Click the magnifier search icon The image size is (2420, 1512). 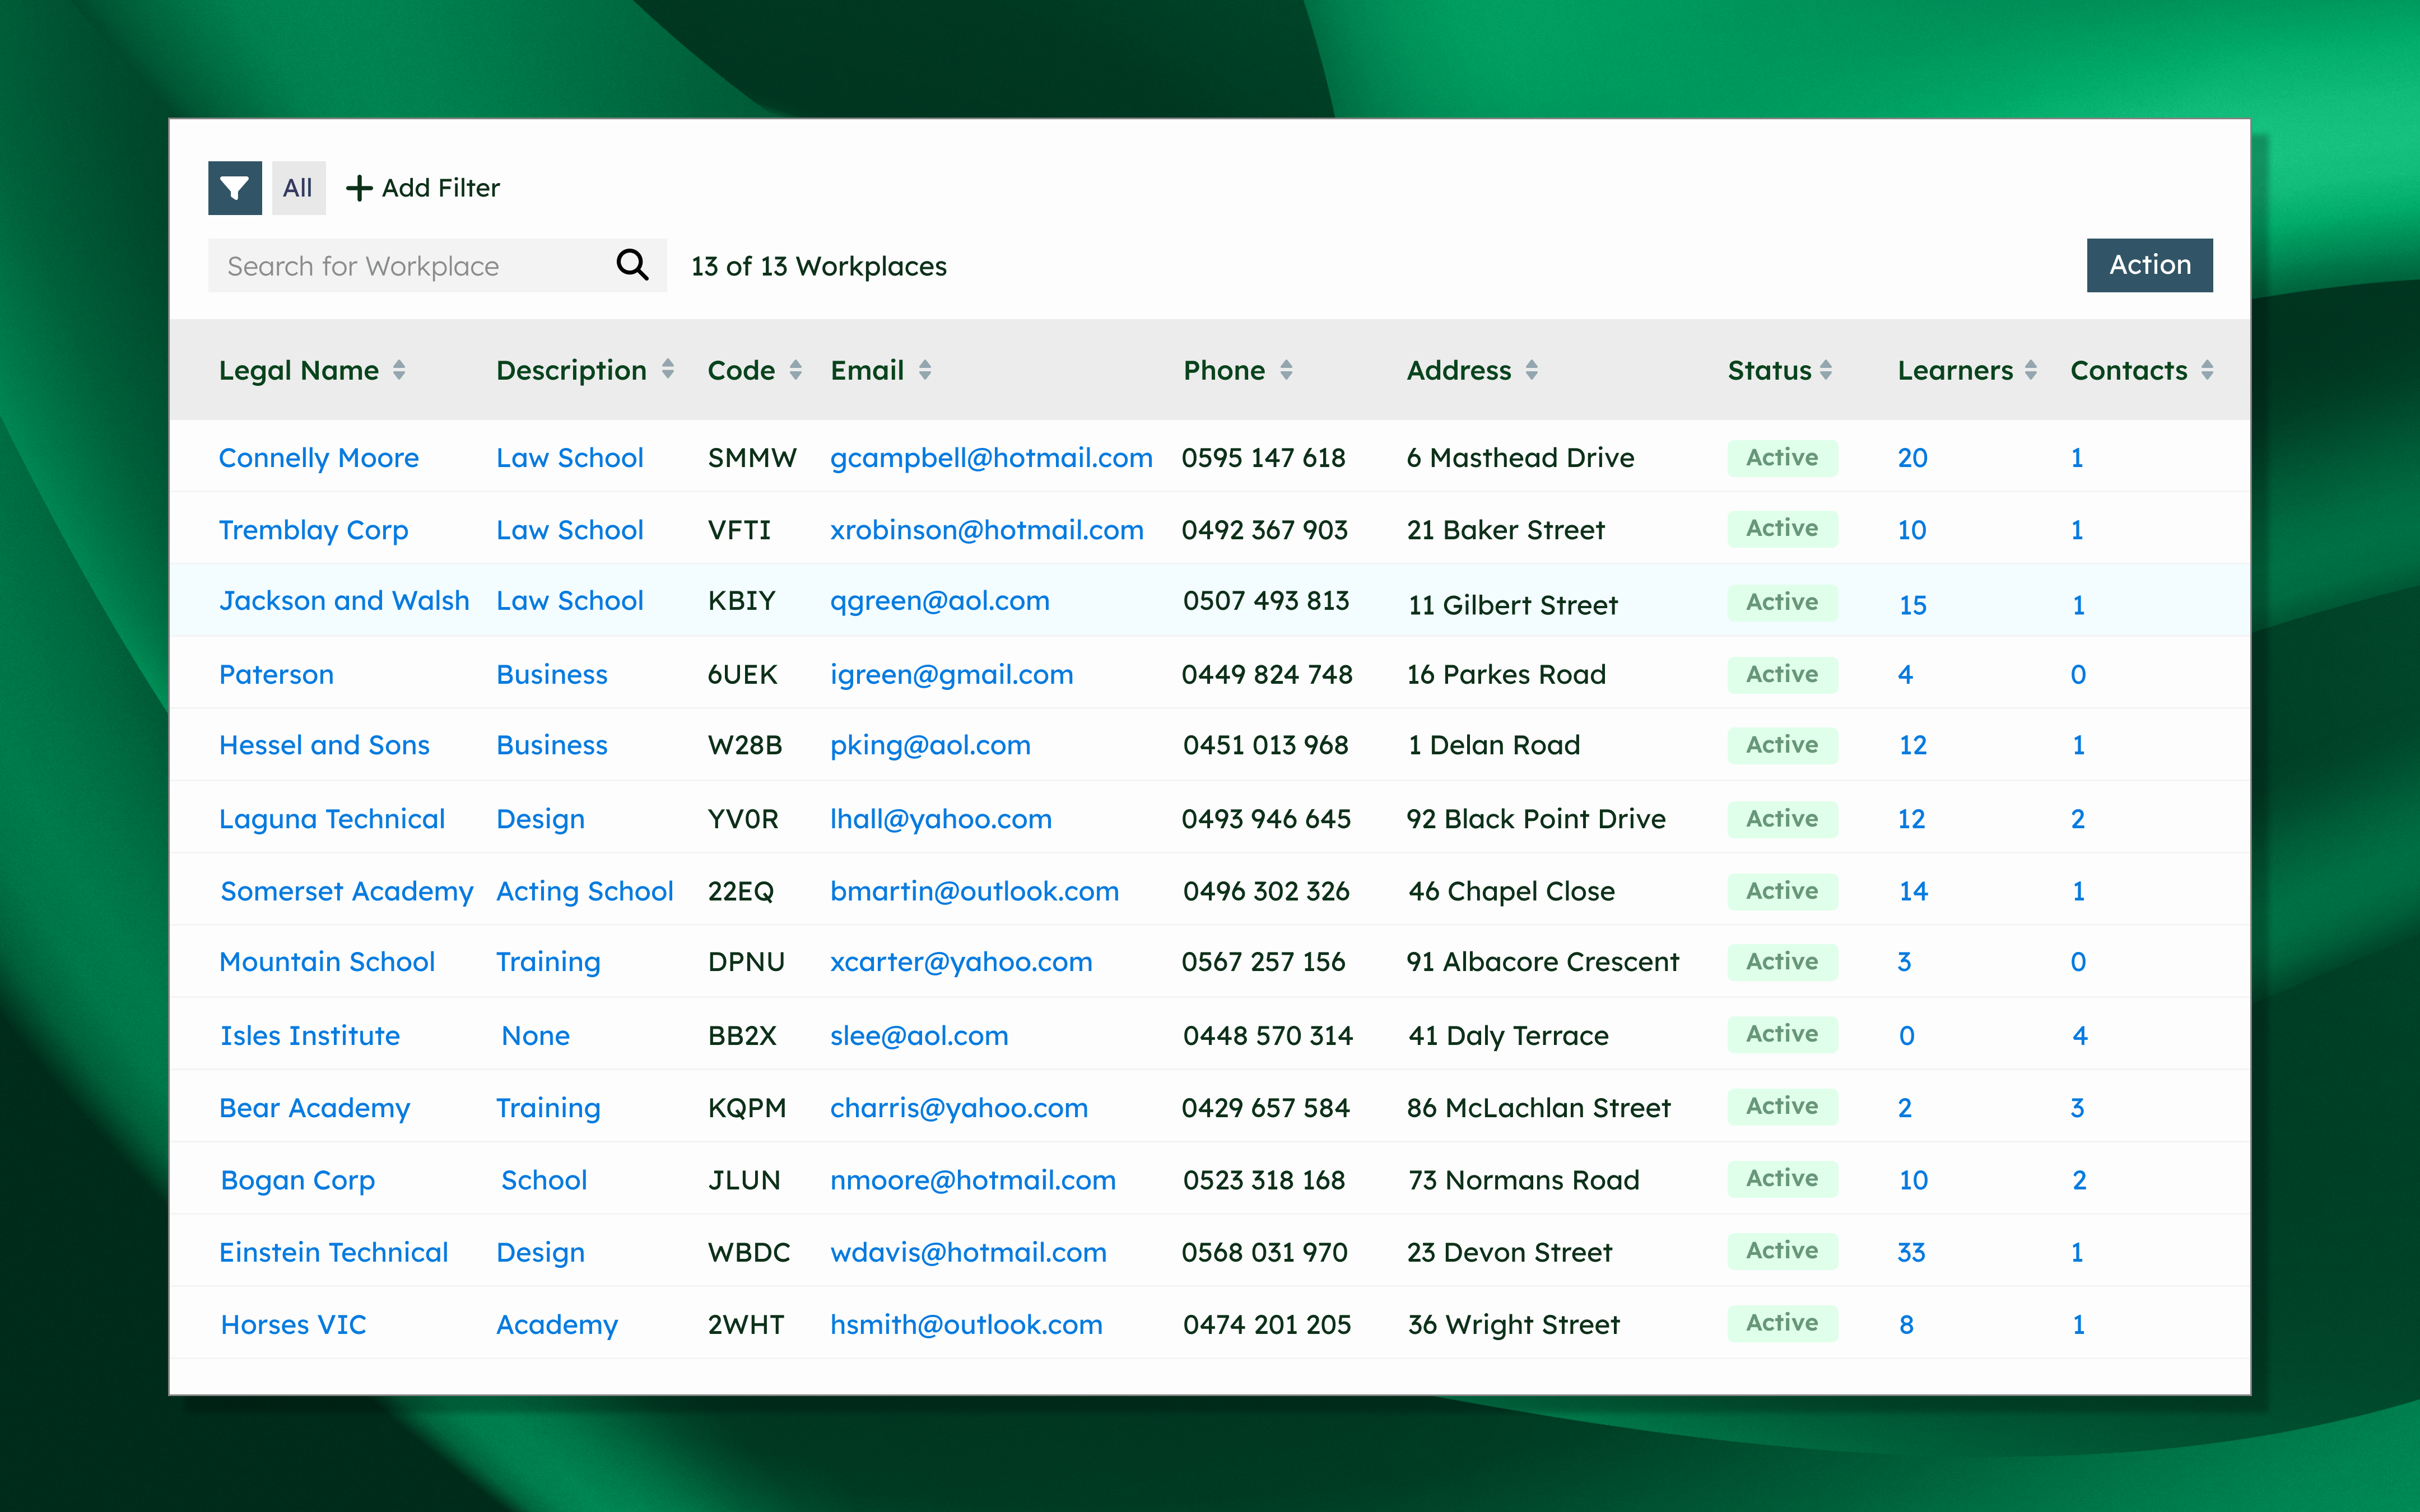point(632,265)
